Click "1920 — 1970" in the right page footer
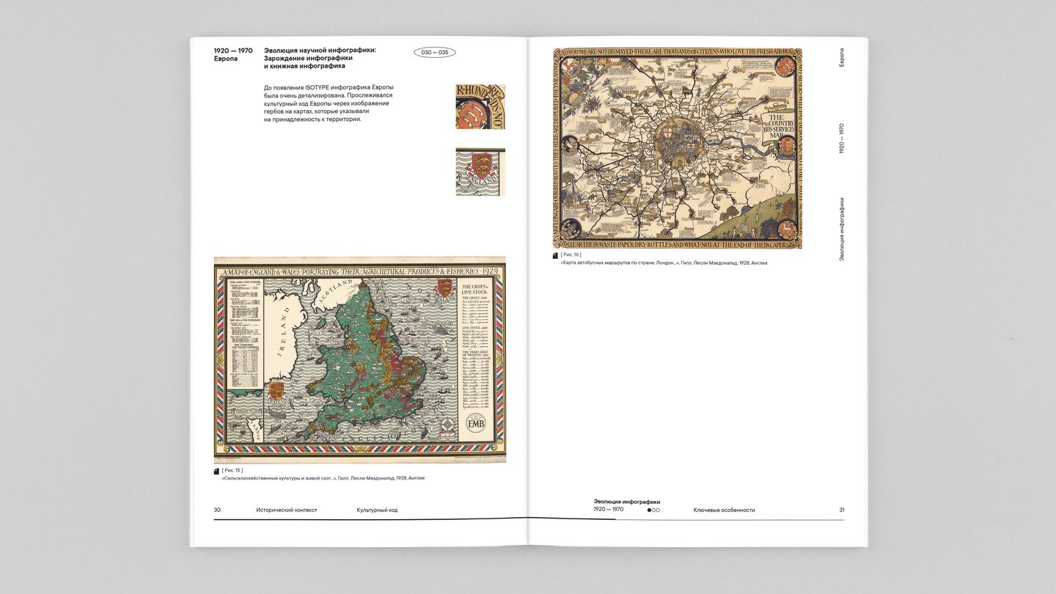The width and height of the screenshot is (1056, 594). 609,509
